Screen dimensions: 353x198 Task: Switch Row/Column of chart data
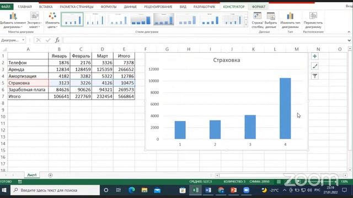click(258, 20)
